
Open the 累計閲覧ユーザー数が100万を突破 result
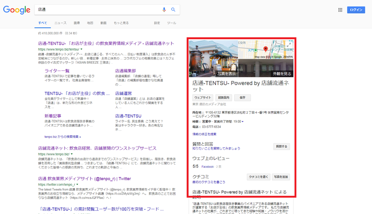(101, 209)
